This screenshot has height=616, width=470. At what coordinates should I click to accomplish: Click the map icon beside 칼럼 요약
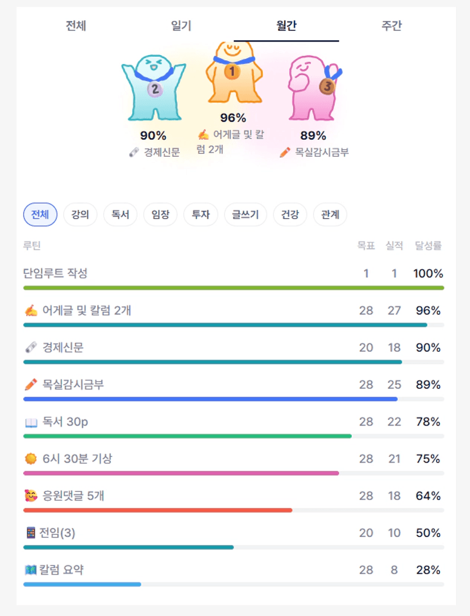[x=31, y=570]
